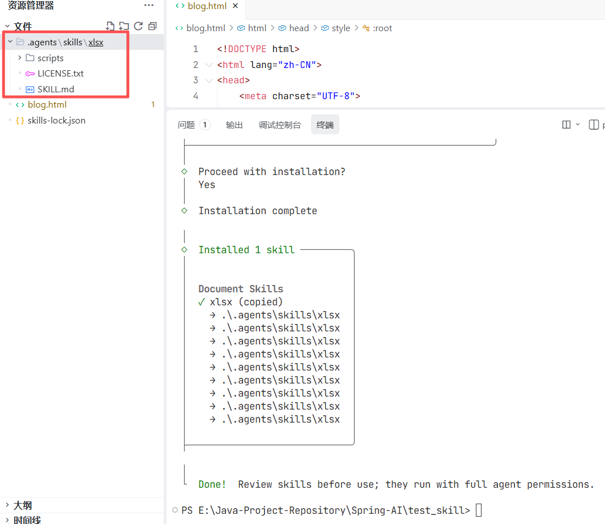605x524 pixels.
Task: Click the DOCTYPE declaration on line 1
Action: [258, 49]
